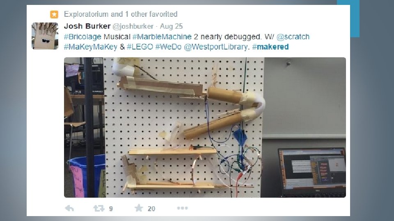
Task: Click the orange favorited star badge
Action: pyautogui.click(x=54, y=14)
